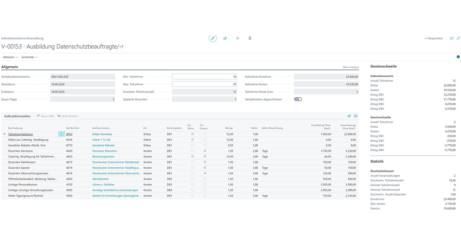Click the collapse page arrows icon
Viewport: 461px width, 246px height.
458,38
